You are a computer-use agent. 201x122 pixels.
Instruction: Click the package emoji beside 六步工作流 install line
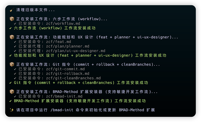click(12, 19)
